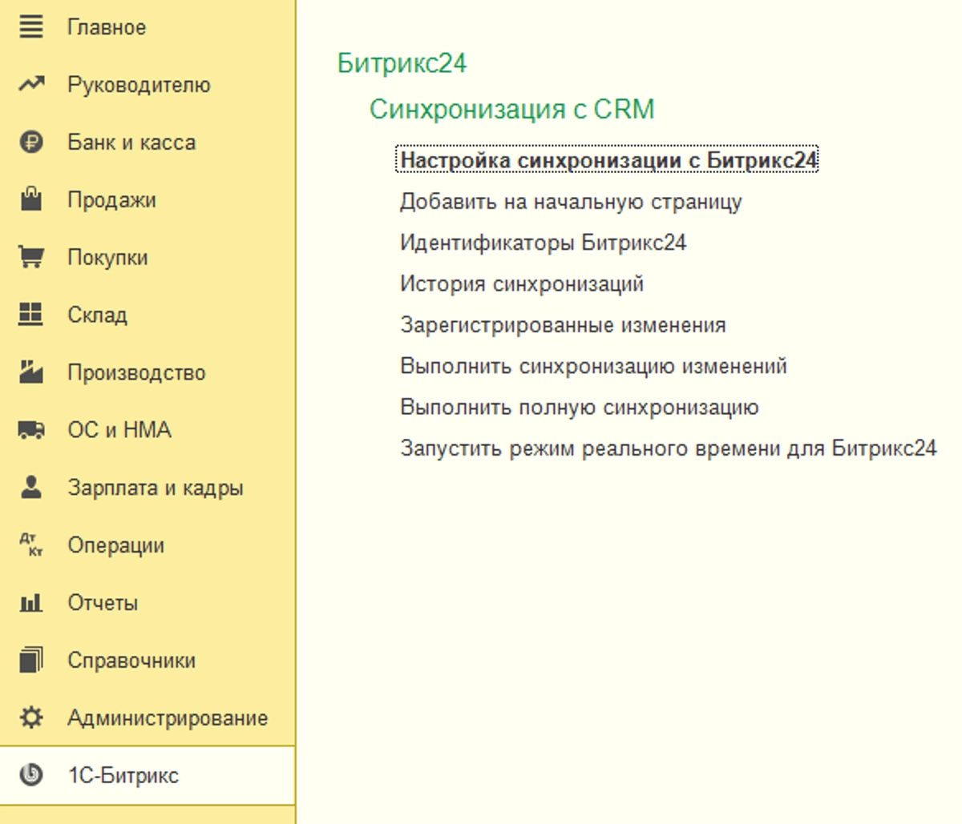Click the chart icon for Руководителю

[x=31, y=84]
